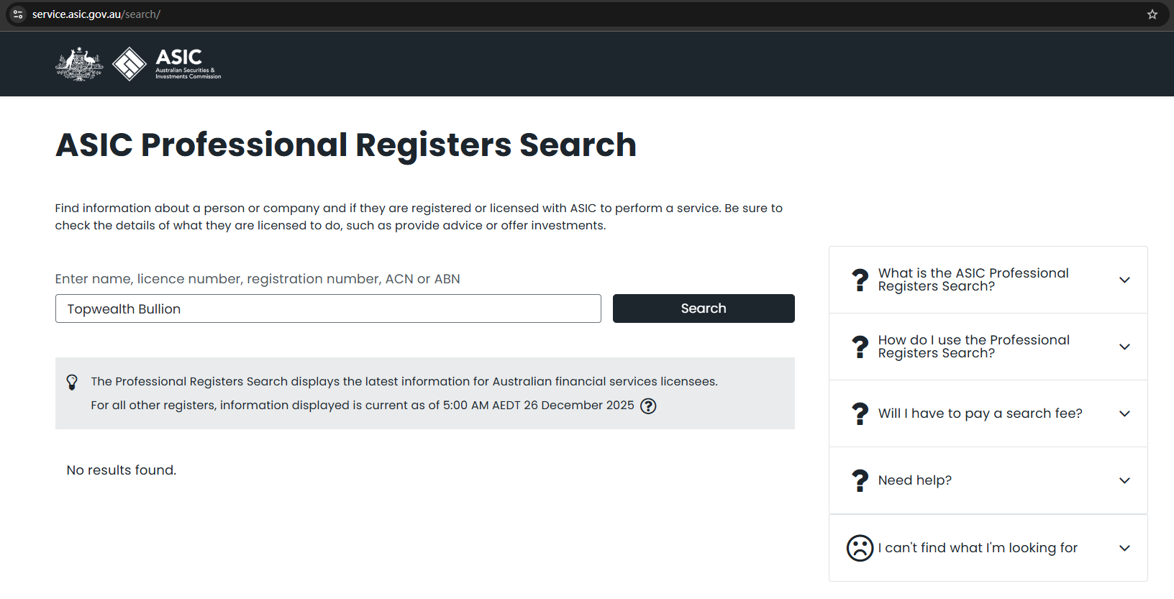Open the 'Will I have to pay a search fee?' question
The width and height of the screenshot is (1174, 599).
(x=980, y=413)
